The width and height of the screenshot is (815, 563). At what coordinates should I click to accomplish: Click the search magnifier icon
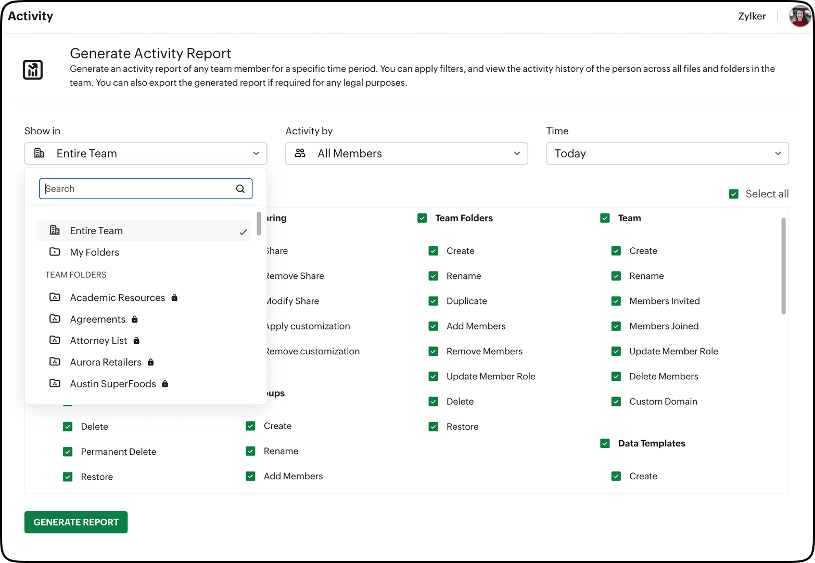coord(240,188)
